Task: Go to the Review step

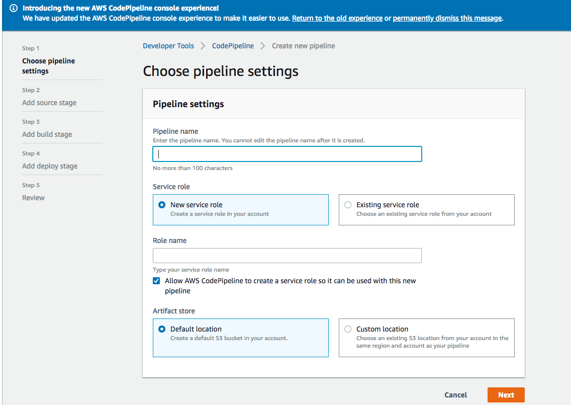Action: coord(33,198)
